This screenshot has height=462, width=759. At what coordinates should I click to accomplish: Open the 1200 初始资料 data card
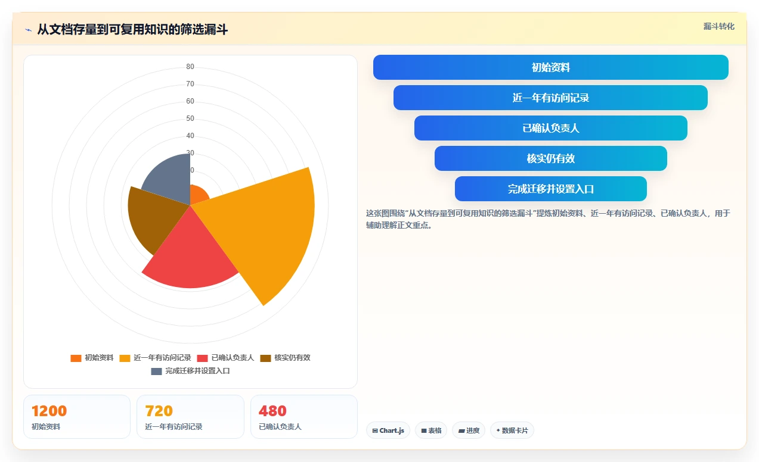pyautogui.click(x=77, y=417)
